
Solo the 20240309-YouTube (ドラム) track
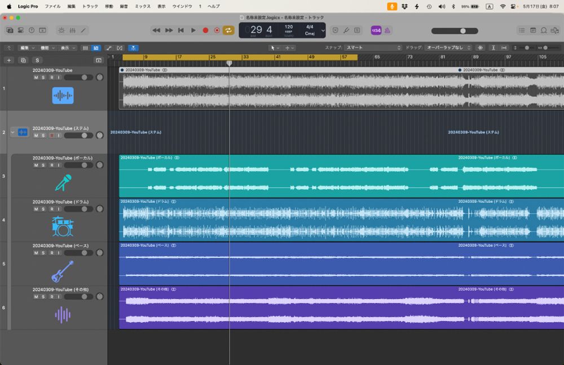coord(43,209)
